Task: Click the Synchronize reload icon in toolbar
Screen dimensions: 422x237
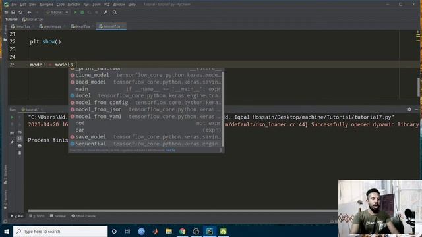Action: pos(20,12)
